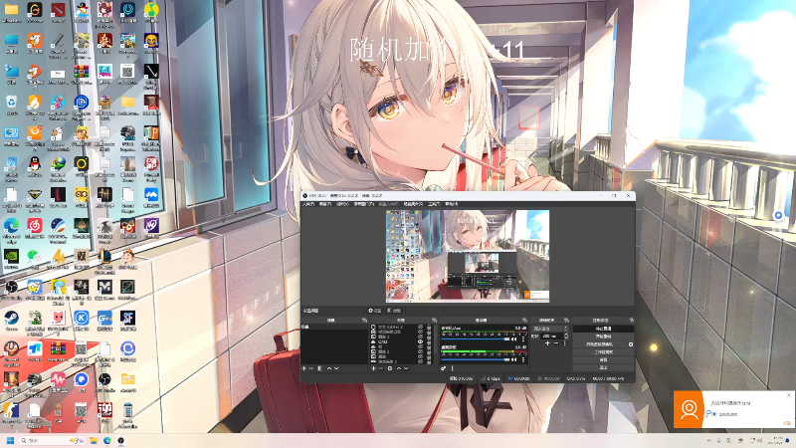796x448 pixels.
Task: Add transition with plus icon
Action: (x=548, y=343)
